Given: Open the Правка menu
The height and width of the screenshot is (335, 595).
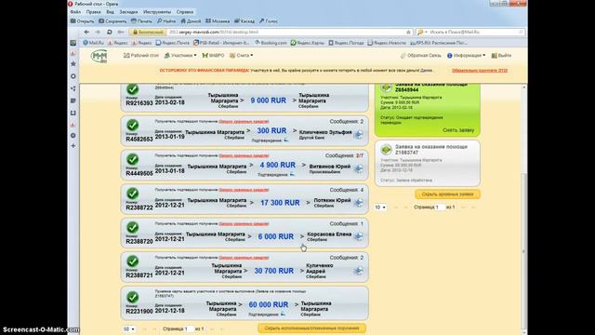Looking at the screenshot, I should pyautogui.click(x=93, y=12).
